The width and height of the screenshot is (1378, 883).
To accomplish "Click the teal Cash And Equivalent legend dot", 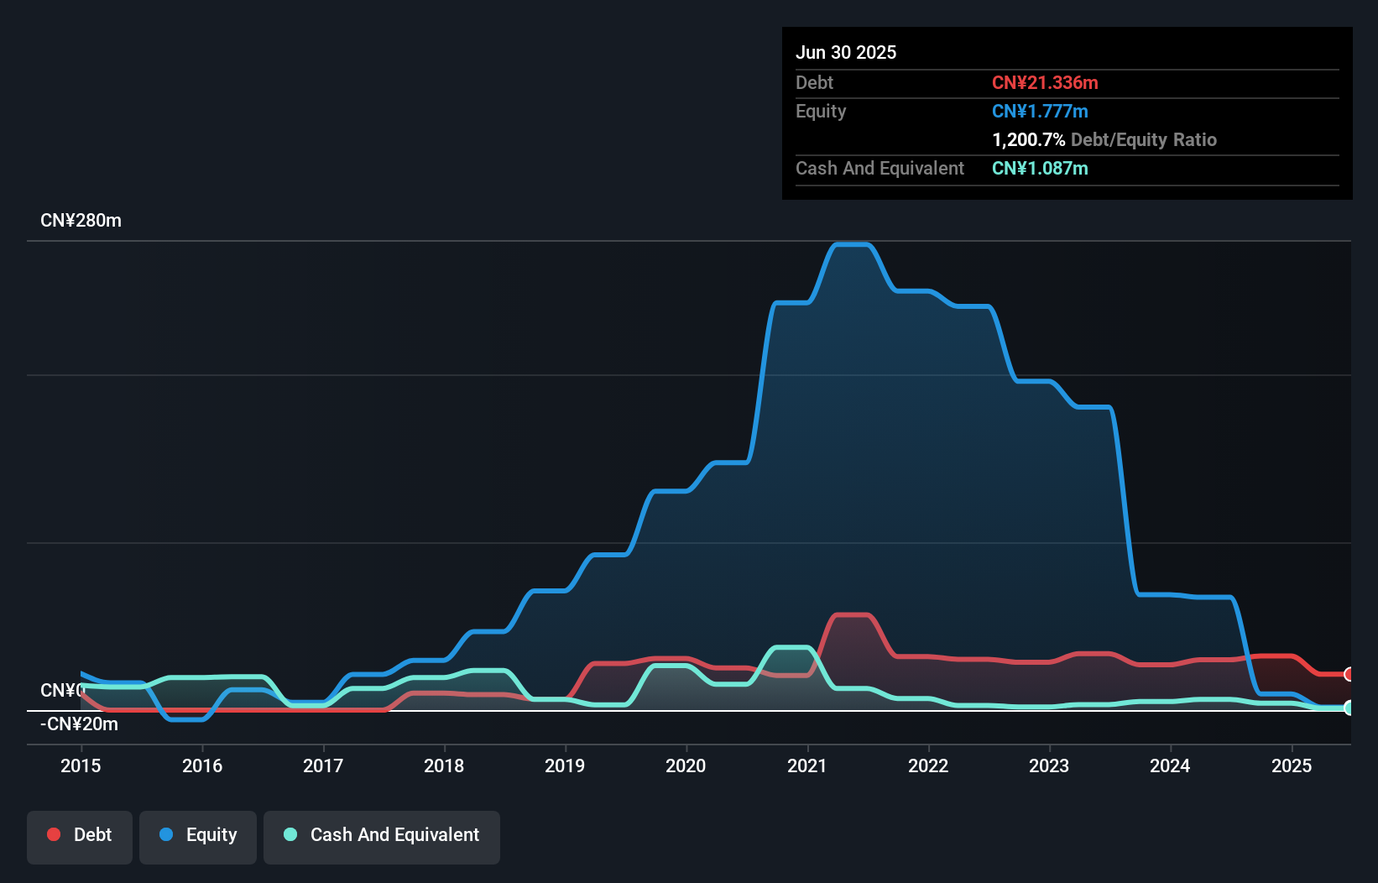I will (x=290, y=834).
